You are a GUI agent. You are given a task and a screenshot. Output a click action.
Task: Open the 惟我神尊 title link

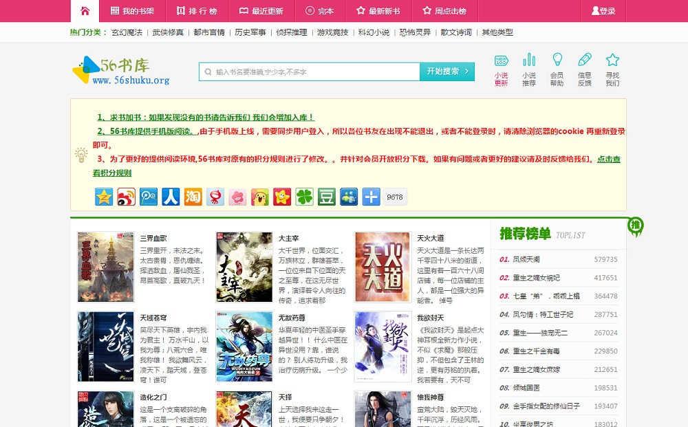(x=431, y=397)
